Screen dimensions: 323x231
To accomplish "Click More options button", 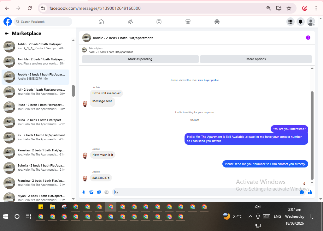I will [256, 59].
